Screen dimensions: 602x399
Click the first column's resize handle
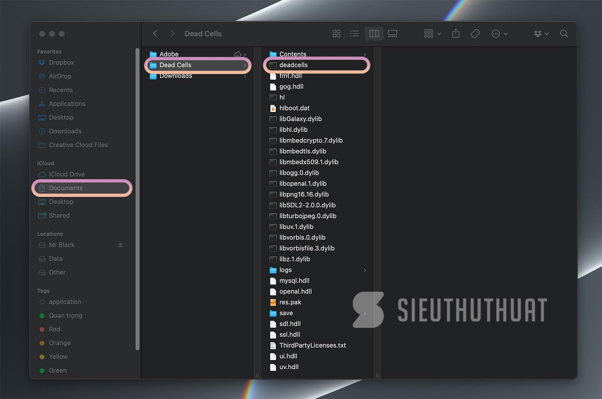pyautogui.click(x=258, y=376)
